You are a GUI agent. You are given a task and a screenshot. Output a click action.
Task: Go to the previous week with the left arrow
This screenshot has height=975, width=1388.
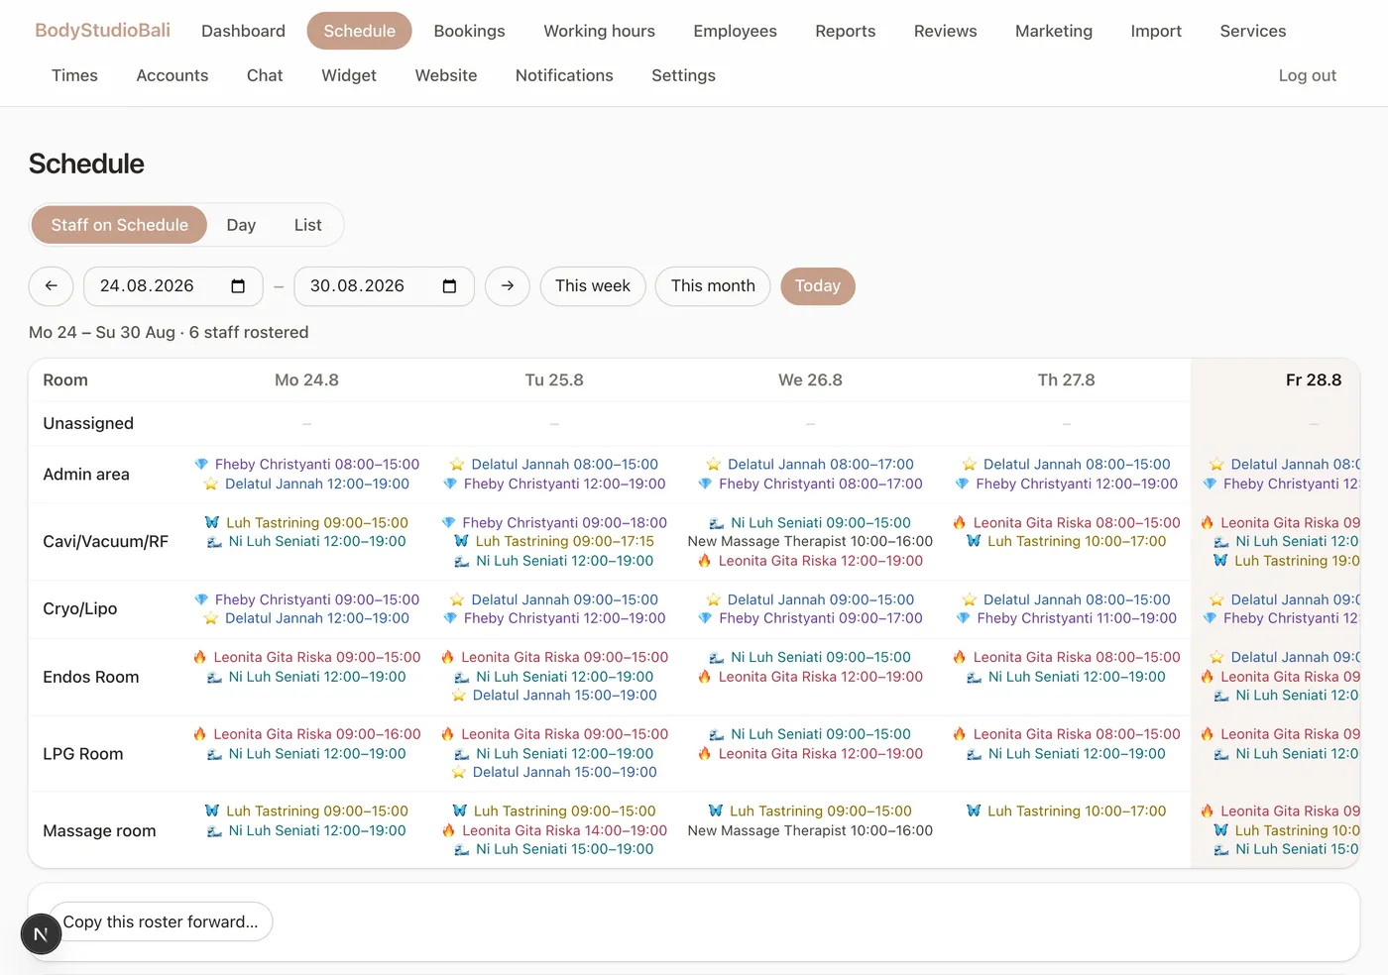point(51,286)
